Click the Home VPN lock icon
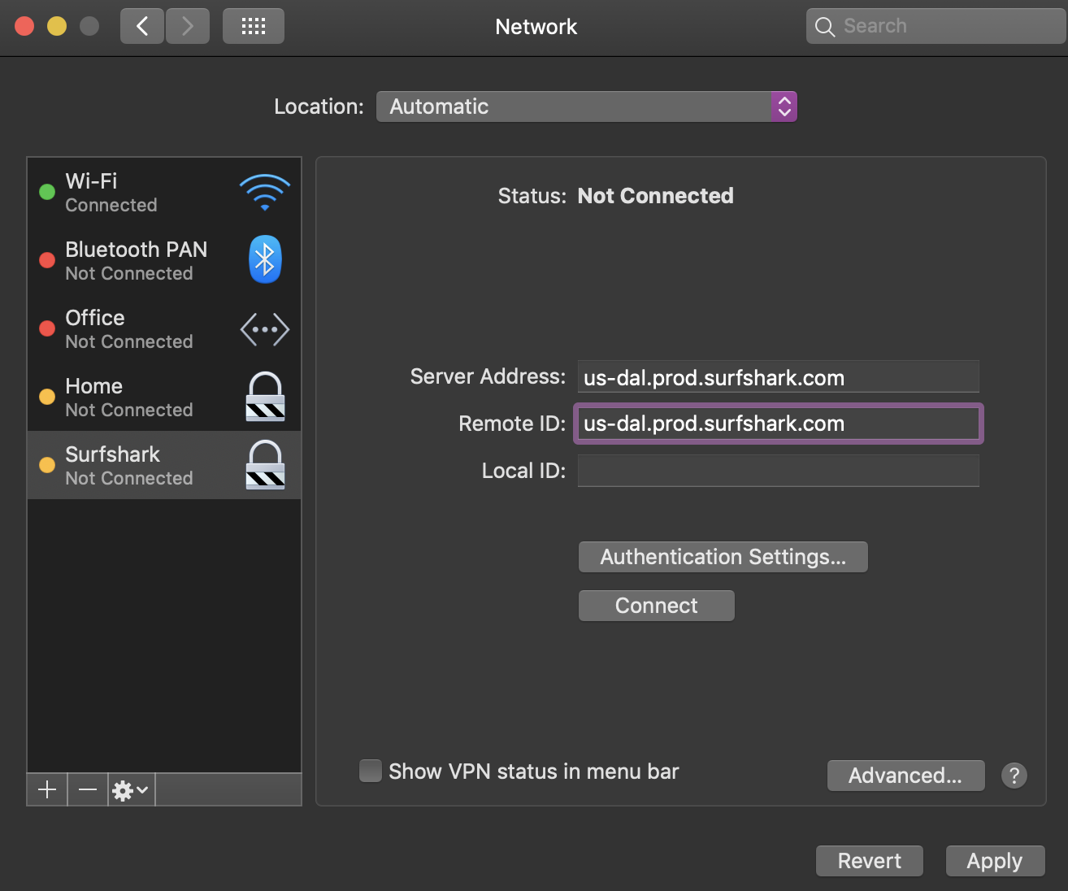This screenshot has width=1068, height=891. (x=265, y=397)
